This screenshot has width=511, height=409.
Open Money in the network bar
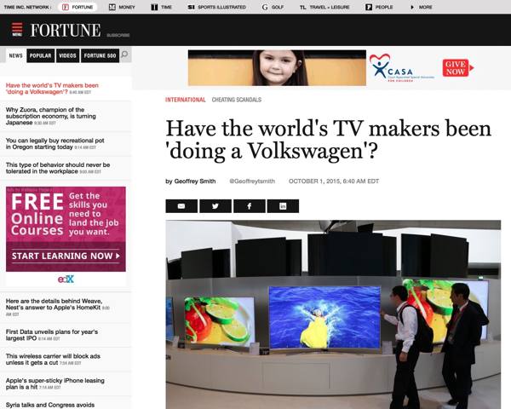pyautogui.click(x=122, y=7)
